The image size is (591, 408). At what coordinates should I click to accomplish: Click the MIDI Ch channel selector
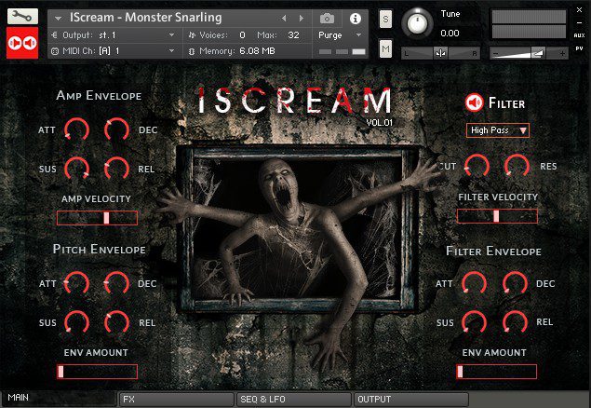coord(113,51)
